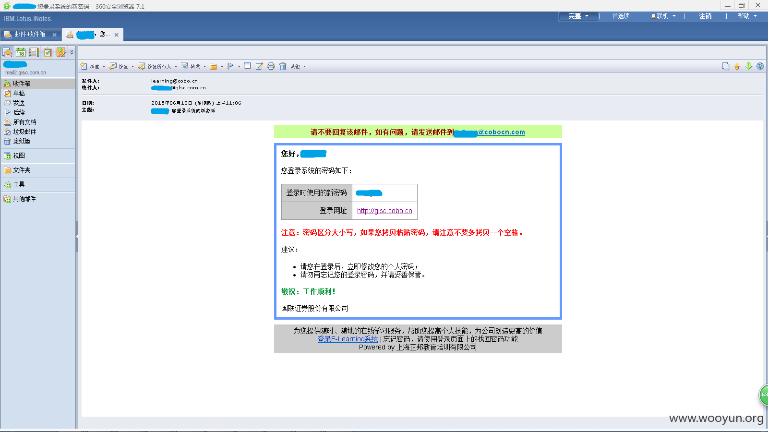Go to previous message with orange up arrow

pyautogui.click(x=737, y=66)
